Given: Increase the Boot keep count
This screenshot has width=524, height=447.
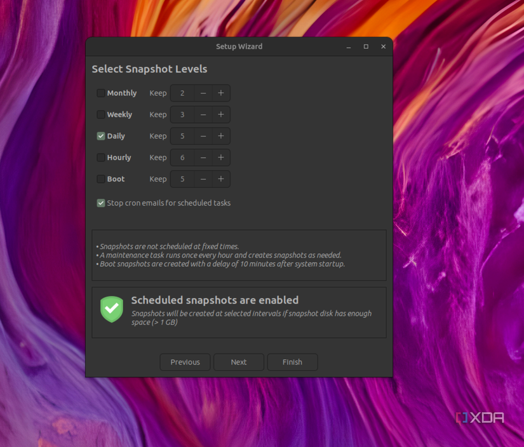Looking at the screenshot, I should pos(221,179).
